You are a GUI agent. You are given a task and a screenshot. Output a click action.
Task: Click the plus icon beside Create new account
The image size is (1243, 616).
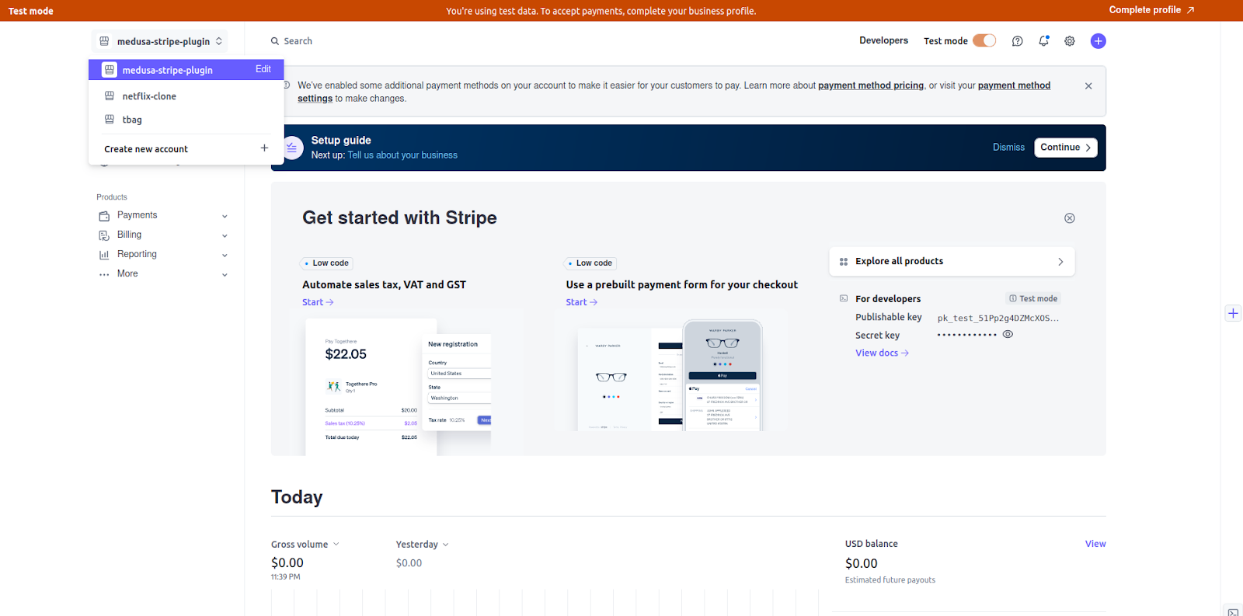click(x=264, y=148)
